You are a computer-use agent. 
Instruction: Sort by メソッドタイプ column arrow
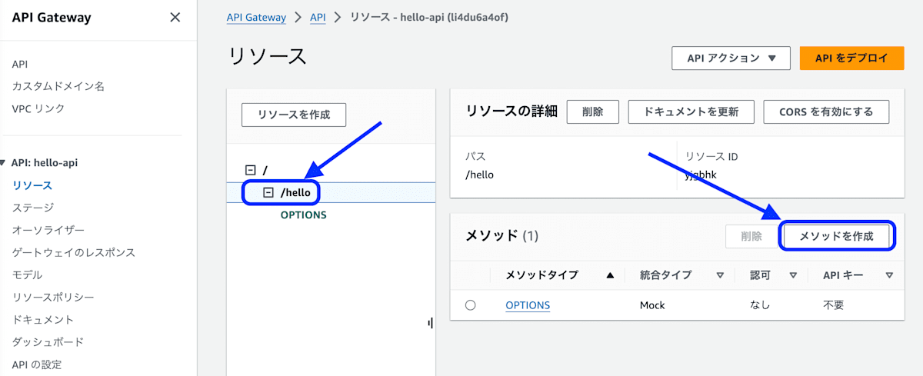pos(610,275)
